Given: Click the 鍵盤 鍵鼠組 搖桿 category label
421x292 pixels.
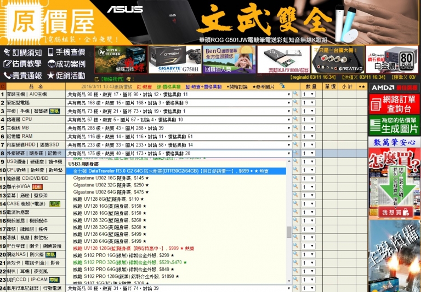Looking at the screenshot, I should coord(27,229).
